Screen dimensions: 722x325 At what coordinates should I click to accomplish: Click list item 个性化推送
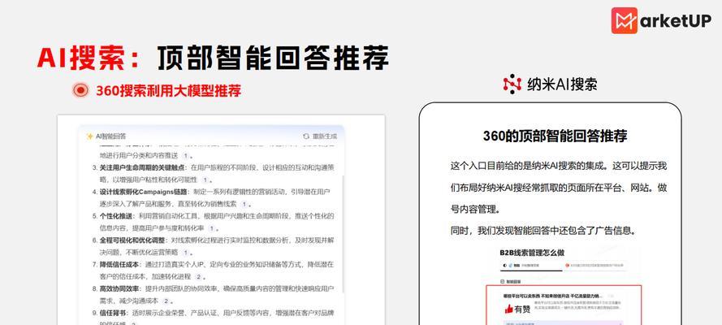click(117, 216)
